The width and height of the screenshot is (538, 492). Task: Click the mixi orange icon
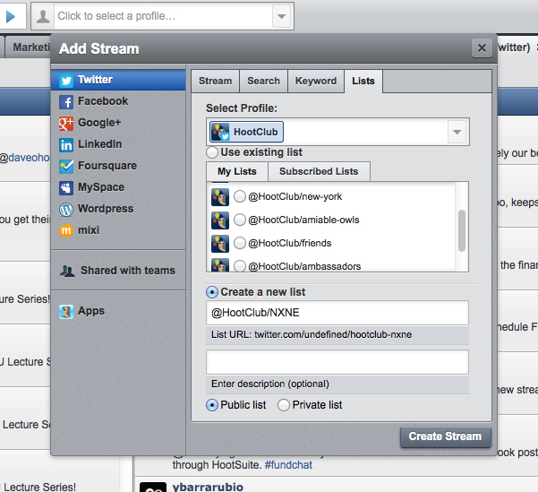(66, 231)
